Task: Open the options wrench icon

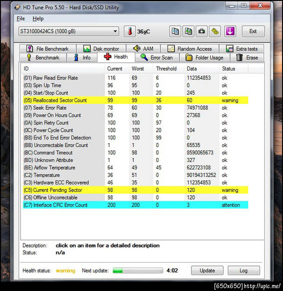Action: coord(215,32)
